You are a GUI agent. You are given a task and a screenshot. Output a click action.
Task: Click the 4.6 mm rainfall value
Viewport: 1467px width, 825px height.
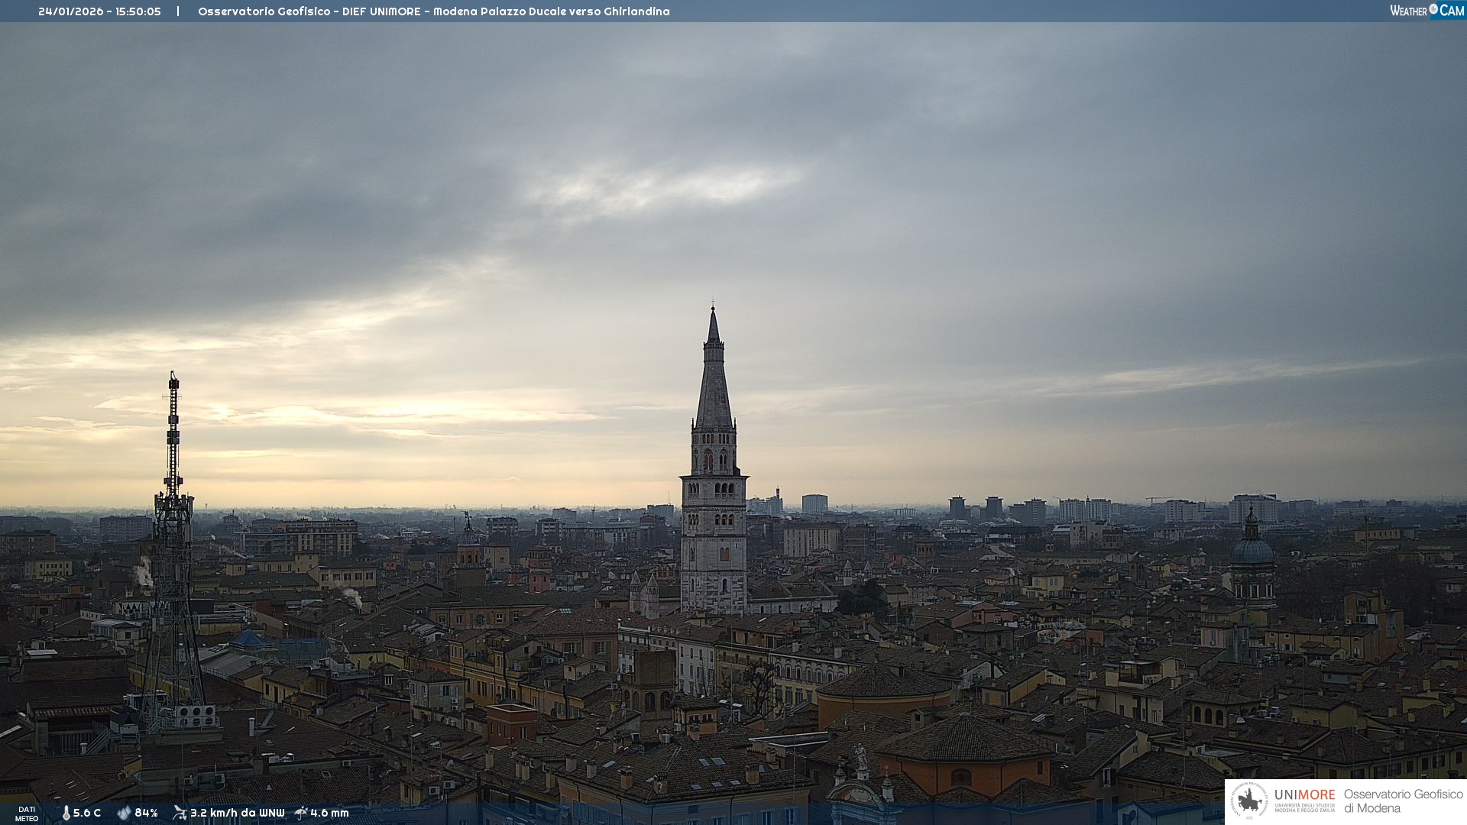(329, 813)
